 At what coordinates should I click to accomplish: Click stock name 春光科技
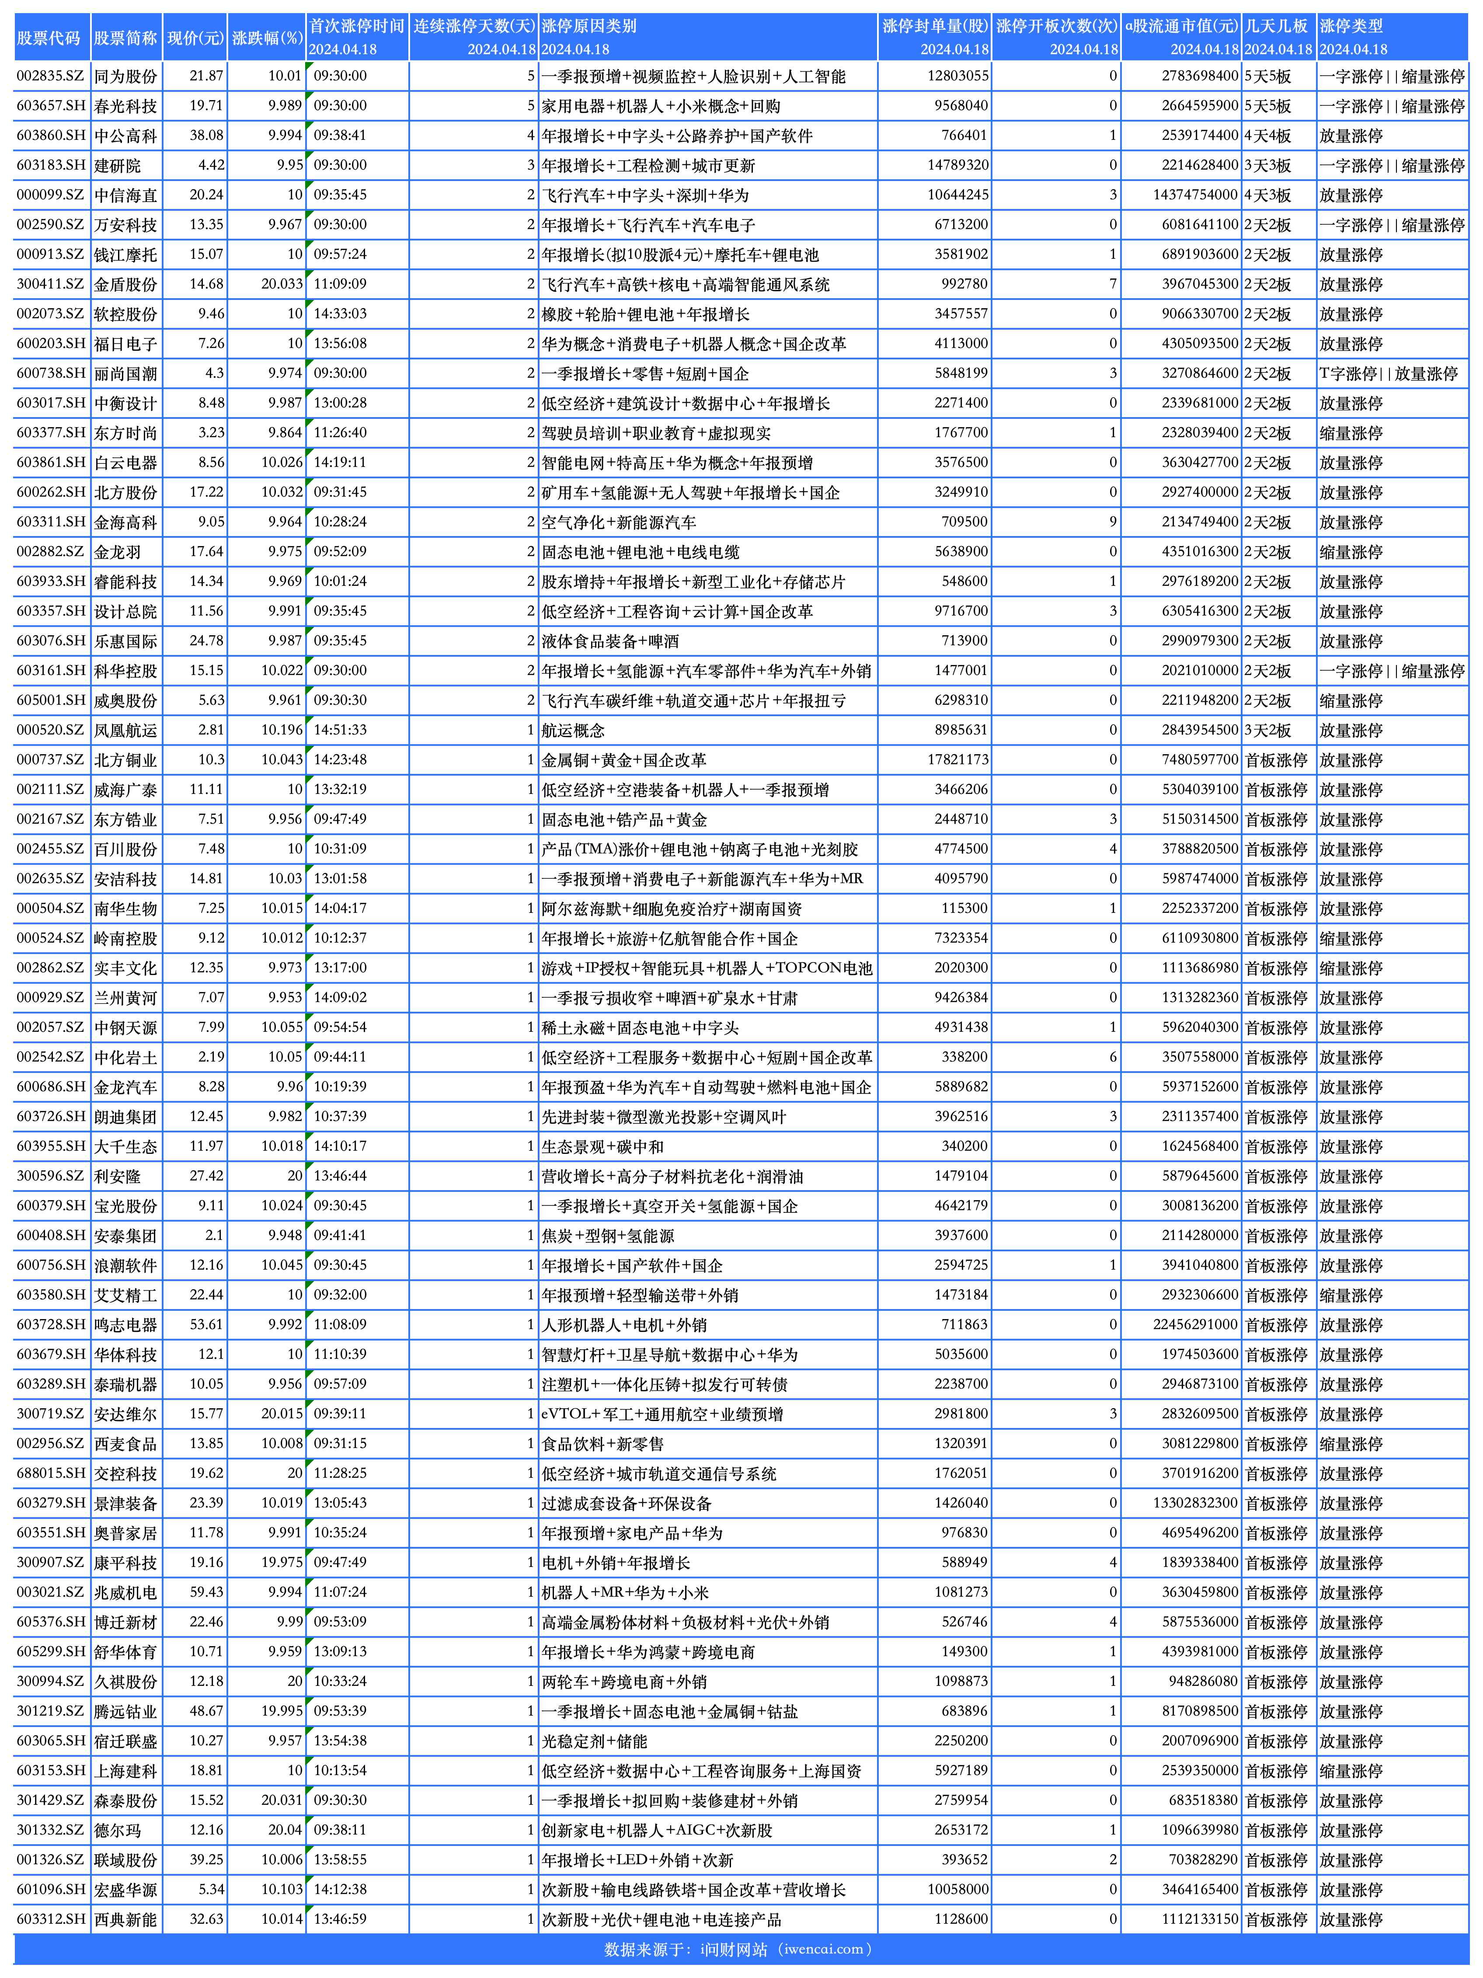(126, 105)
